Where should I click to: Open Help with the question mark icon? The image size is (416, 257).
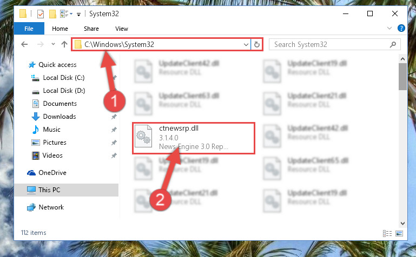pos(401,28)
